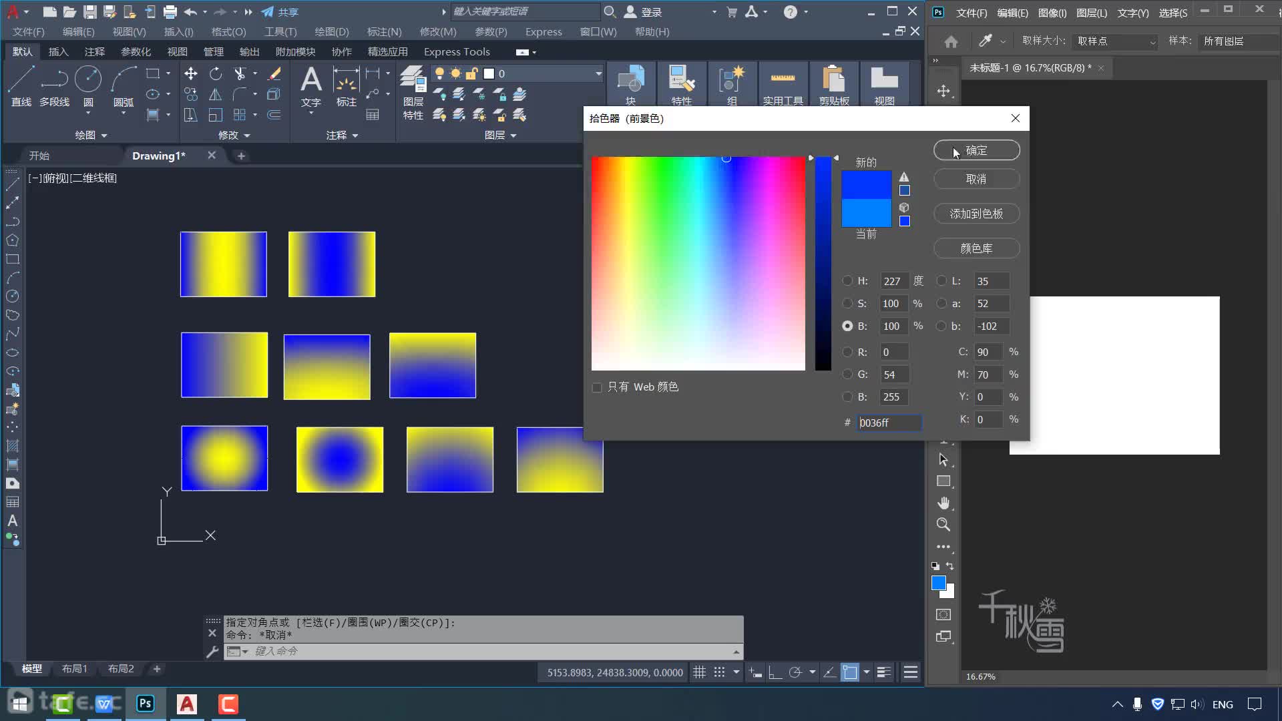Screen dimensions: 1282x721
Task: Select the Photoshop Hand tool
Action: coord(943,503)
